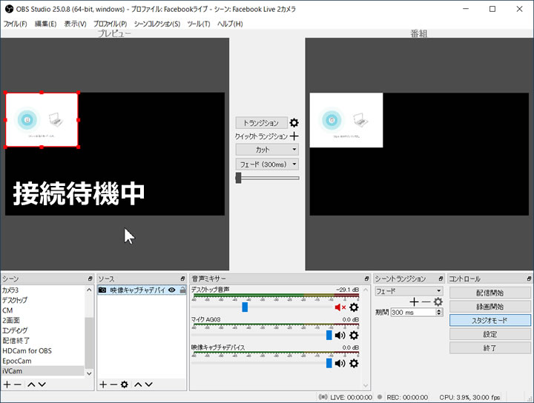Move source down with arrow

pyautogui.click(x=149, y=384)
